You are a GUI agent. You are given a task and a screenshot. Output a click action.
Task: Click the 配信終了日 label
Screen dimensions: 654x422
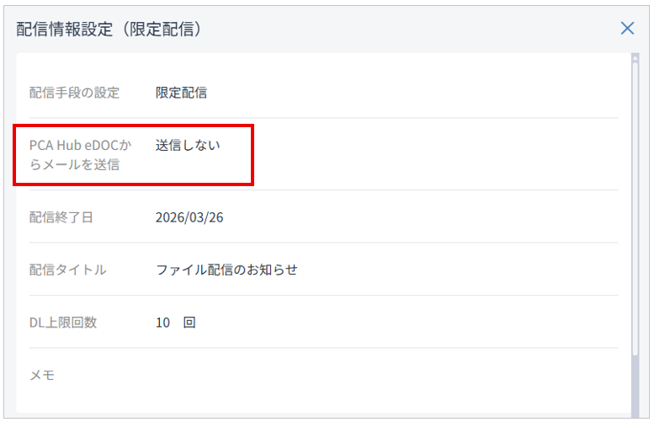(61, 217)
